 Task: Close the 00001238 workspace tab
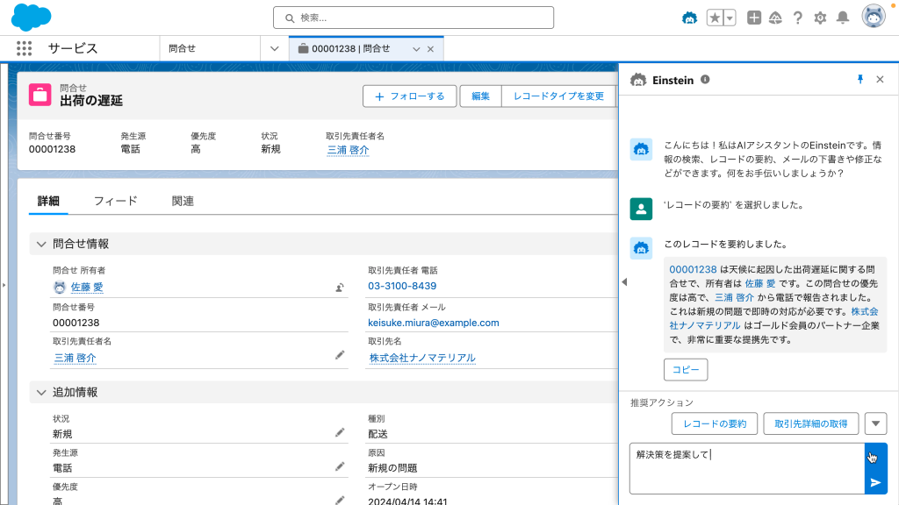point(430,49)
